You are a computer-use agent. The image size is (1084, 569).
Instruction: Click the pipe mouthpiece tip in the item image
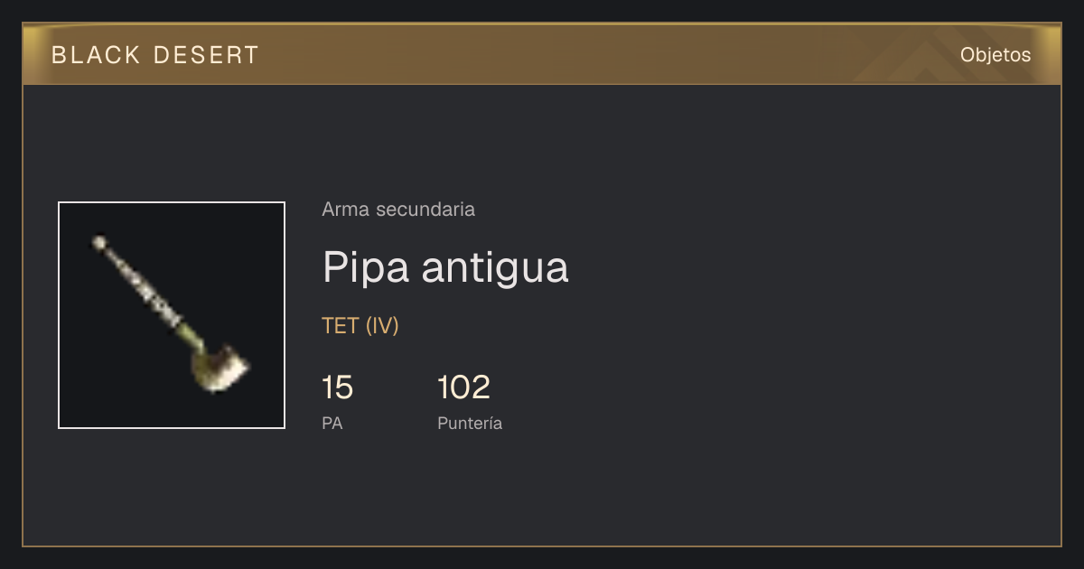coord(98,242)
